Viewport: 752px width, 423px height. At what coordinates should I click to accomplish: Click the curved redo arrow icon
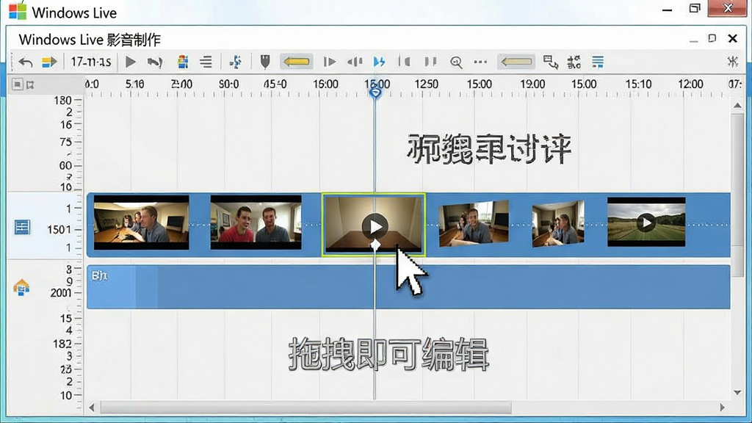155,62
